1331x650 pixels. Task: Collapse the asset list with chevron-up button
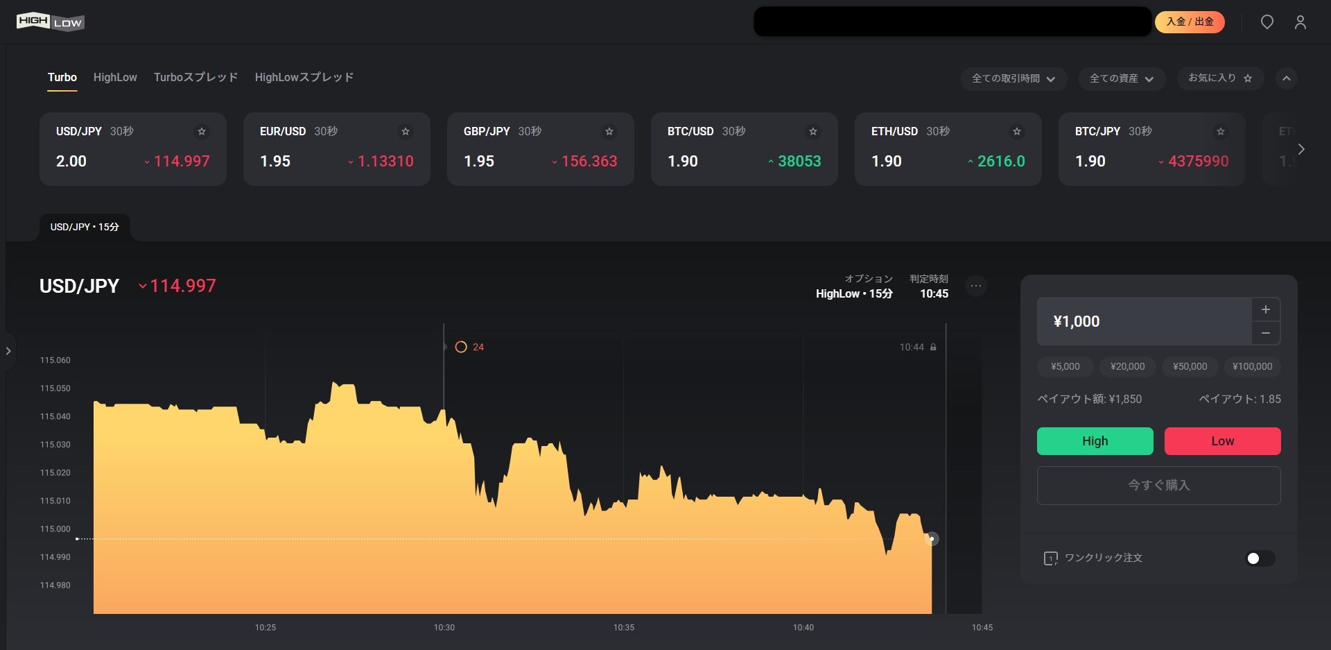click(1286, 78)
